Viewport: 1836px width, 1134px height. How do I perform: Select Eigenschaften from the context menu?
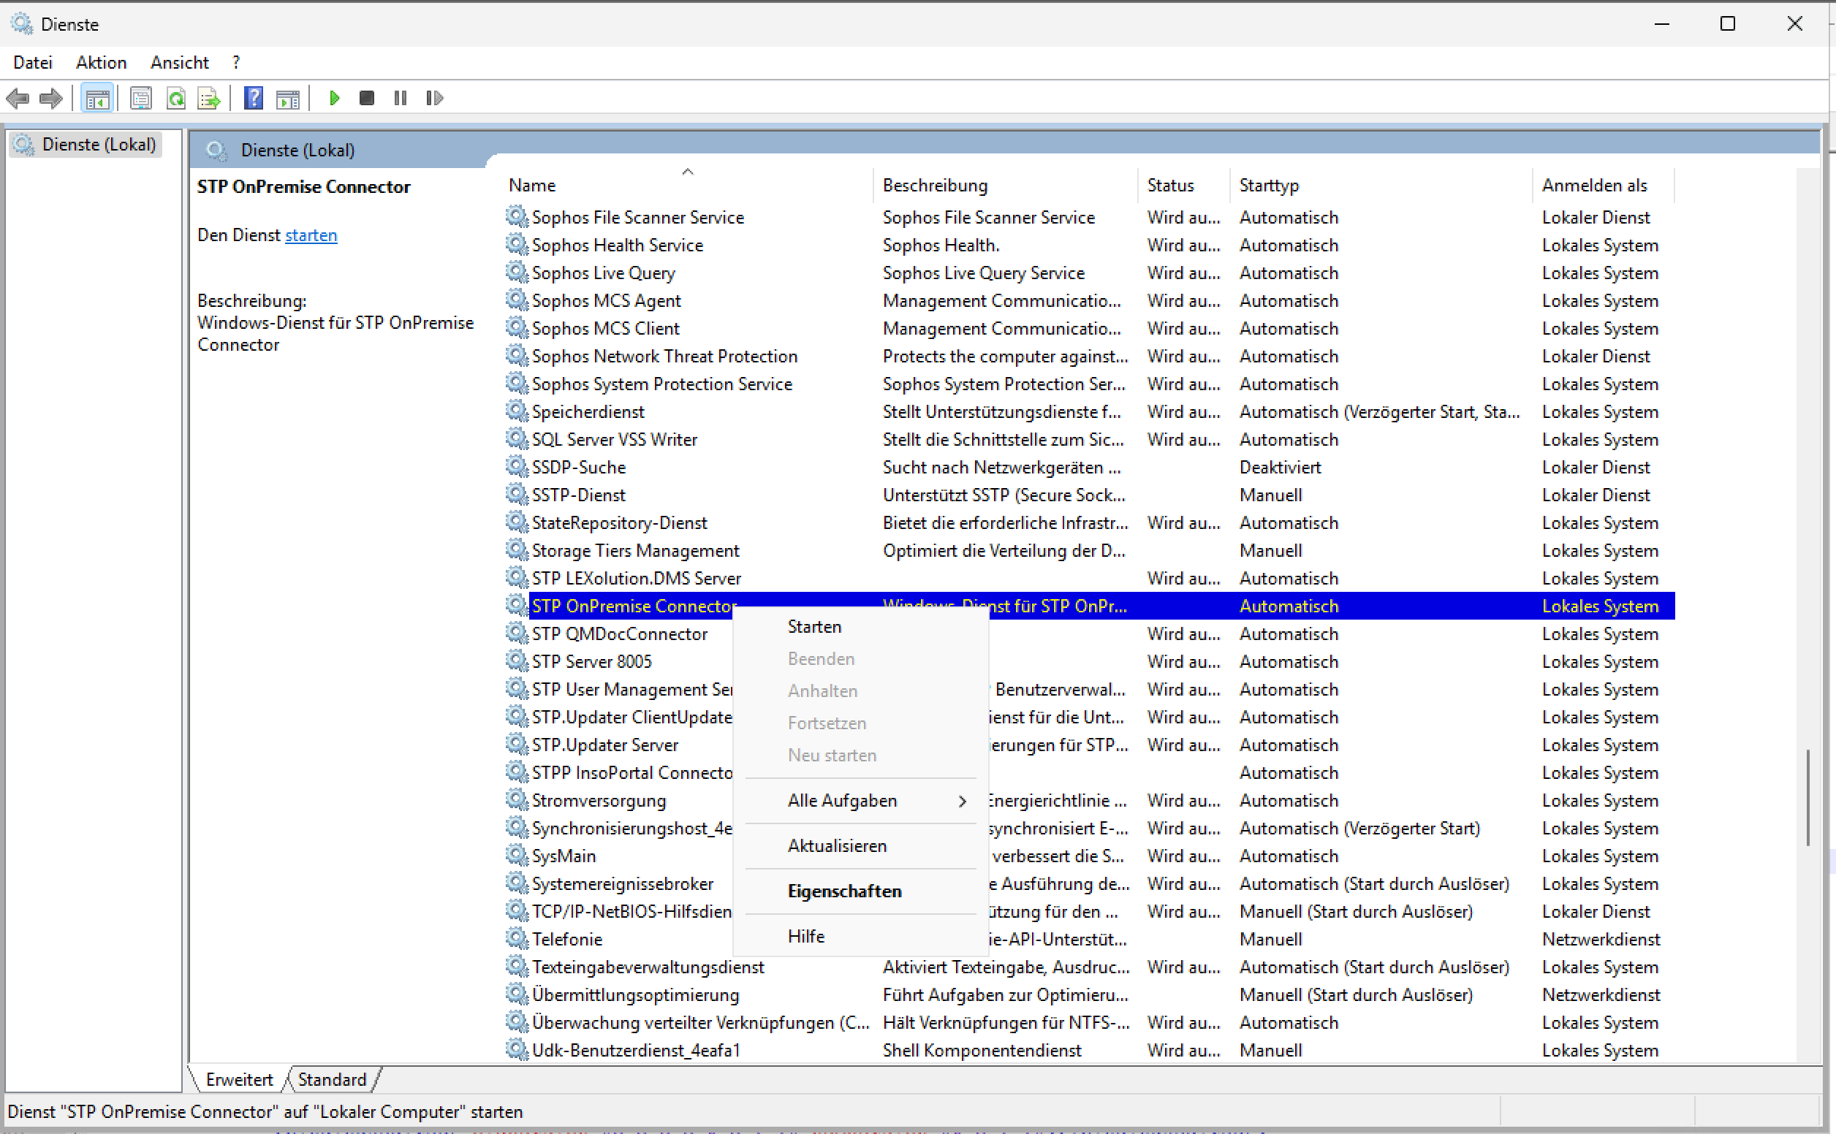843,891
